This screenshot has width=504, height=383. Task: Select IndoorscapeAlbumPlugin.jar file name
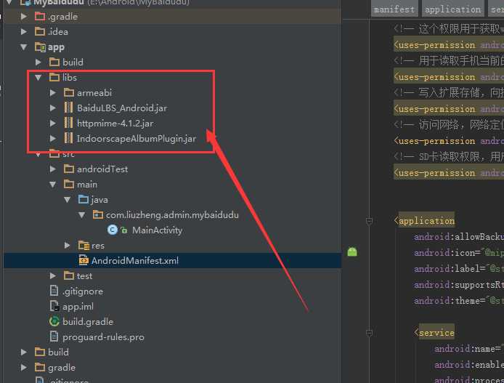click(137, 139)
